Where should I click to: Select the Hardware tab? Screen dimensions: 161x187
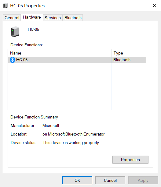[x=32, y=17]
